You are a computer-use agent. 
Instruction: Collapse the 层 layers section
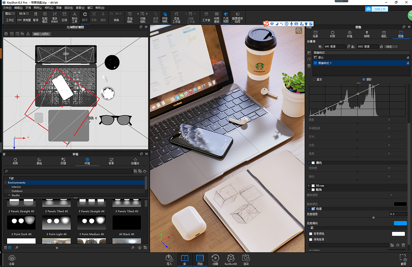(x=308, y=228)
